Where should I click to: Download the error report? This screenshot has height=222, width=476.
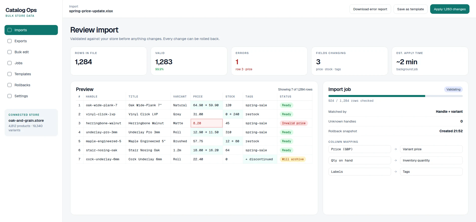click(370, 9)
